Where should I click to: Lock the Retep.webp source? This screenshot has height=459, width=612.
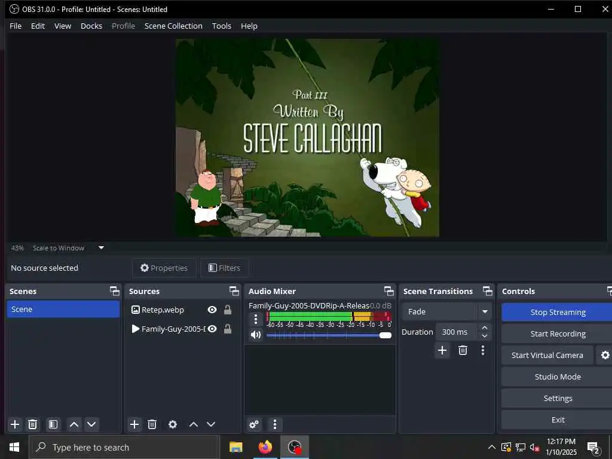click(228, 310)
